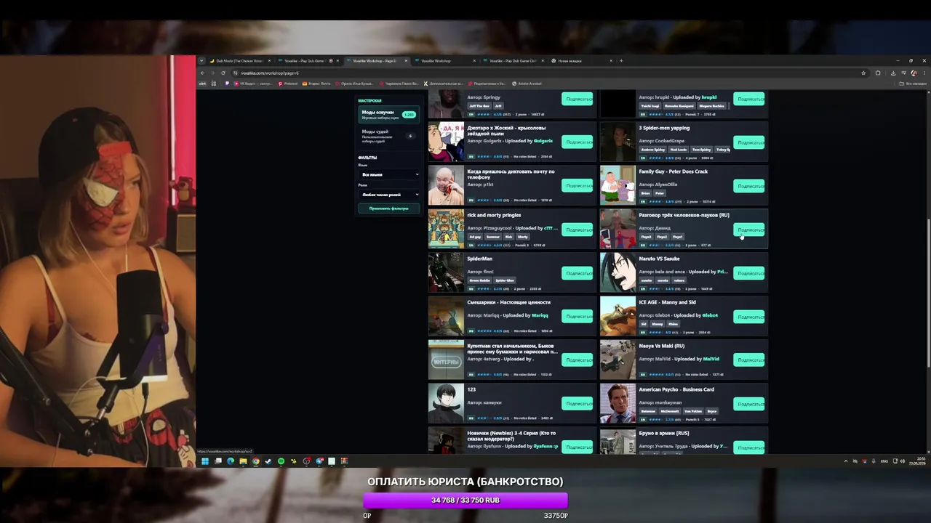
Task: Open 'ICE AGE - Manny and Sid' thumbnail
Action: pos(618,317)
